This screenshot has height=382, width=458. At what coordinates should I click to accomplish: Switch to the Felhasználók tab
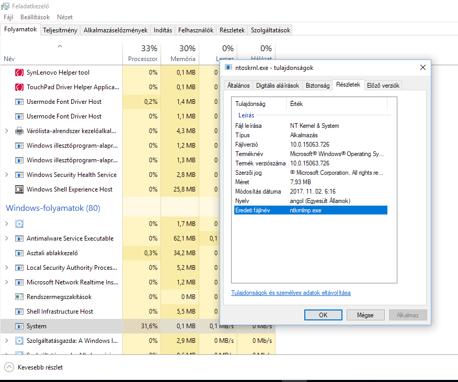196,30
